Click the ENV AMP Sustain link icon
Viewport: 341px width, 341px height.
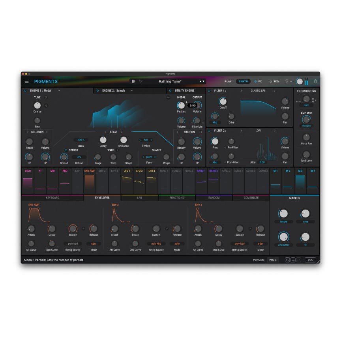coord(83,229)
